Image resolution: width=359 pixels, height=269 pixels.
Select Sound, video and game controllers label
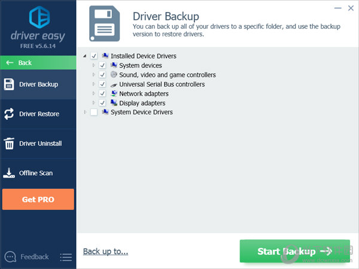click(x=168, y=75)
